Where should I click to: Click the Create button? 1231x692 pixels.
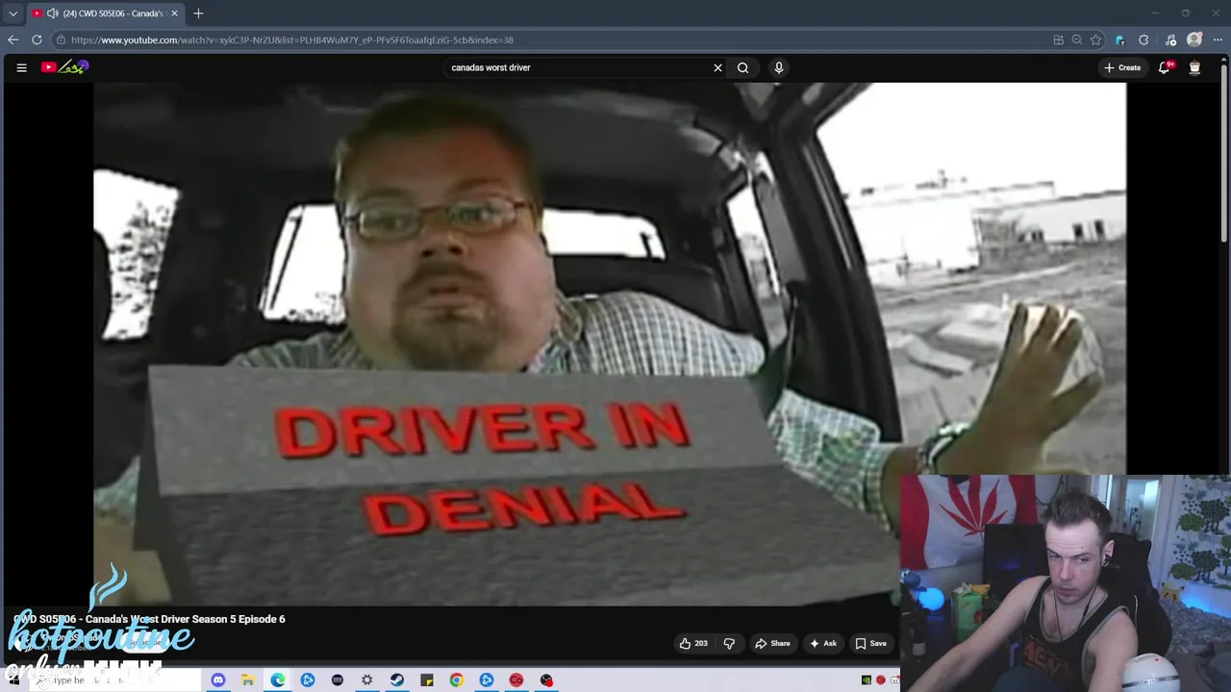click(x=1122, y=67)
